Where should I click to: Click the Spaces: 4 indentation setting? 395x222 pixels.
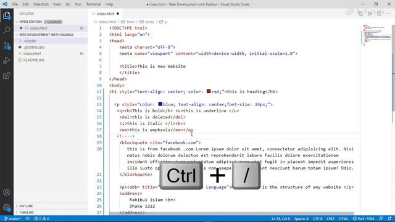click(301, 219)
